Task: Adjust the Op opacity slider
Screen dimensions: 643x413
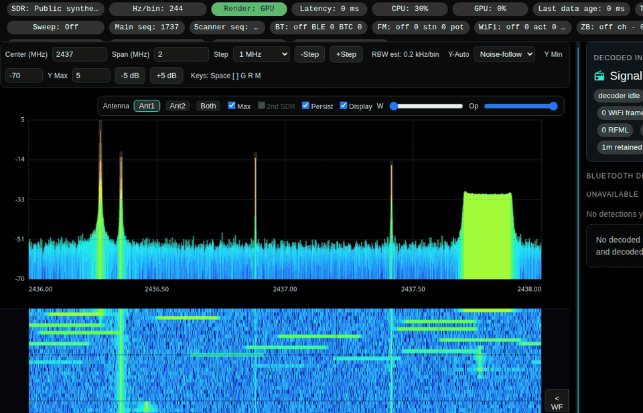Action: (x=521, y=106)
